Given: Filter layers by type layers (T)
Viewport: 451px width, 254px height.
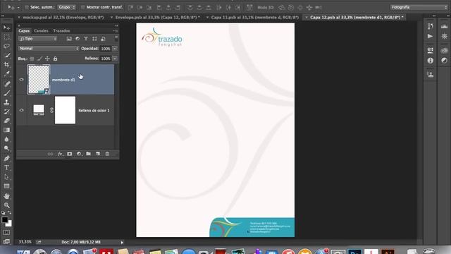Looking at the screenshot, I should coord(86,39).
